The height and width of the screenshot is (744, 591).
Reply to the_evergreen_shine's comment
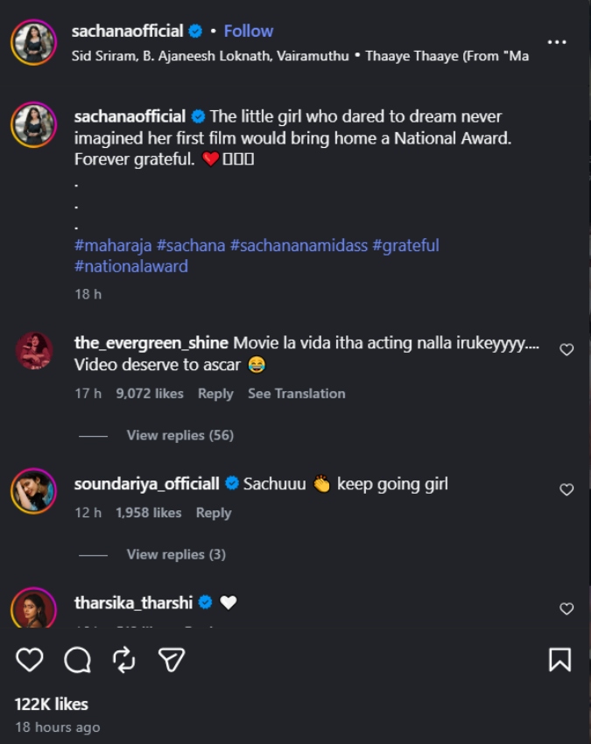click(215, 394)
